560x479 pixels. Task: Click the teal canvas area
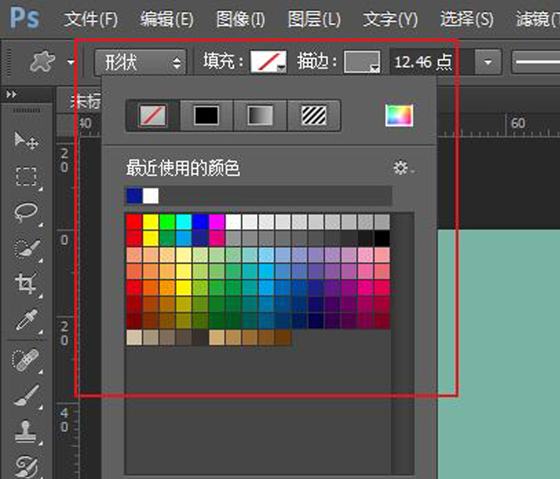pyautogui.click(x=499, y=355)
